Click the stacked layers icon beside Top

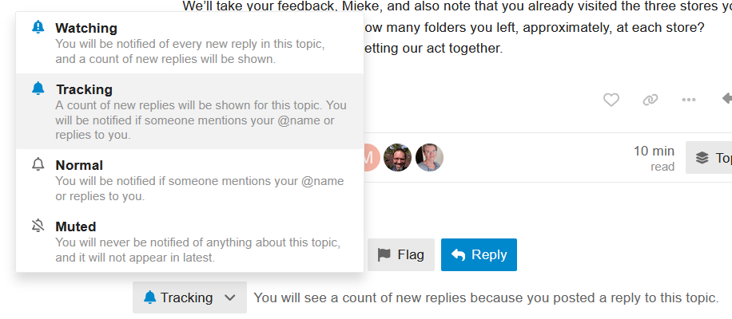point(702,158)
